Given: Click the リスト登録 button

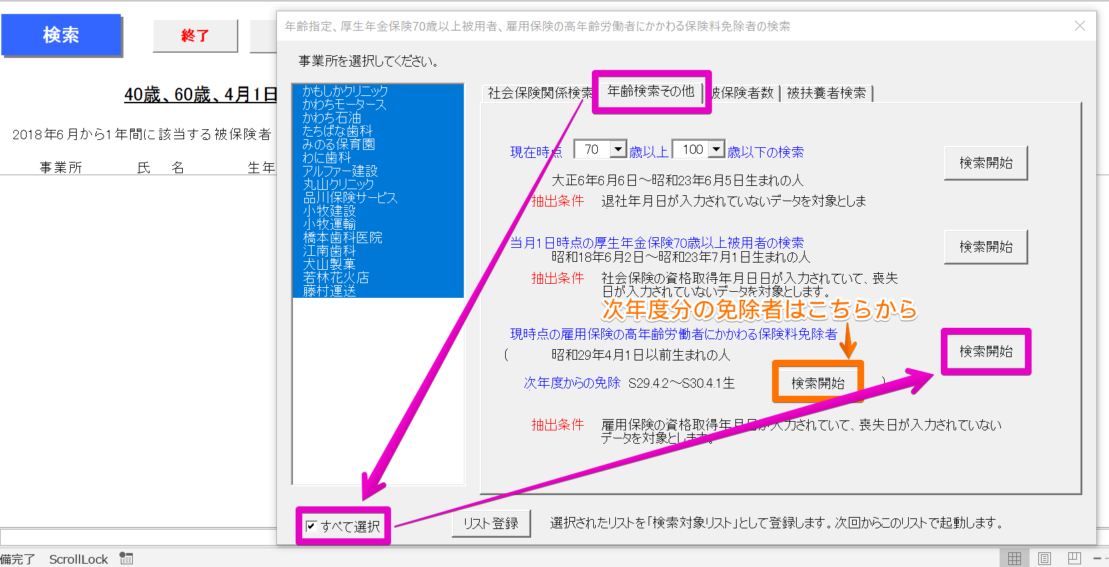Looking at the screenshot, I should (491, 524).
